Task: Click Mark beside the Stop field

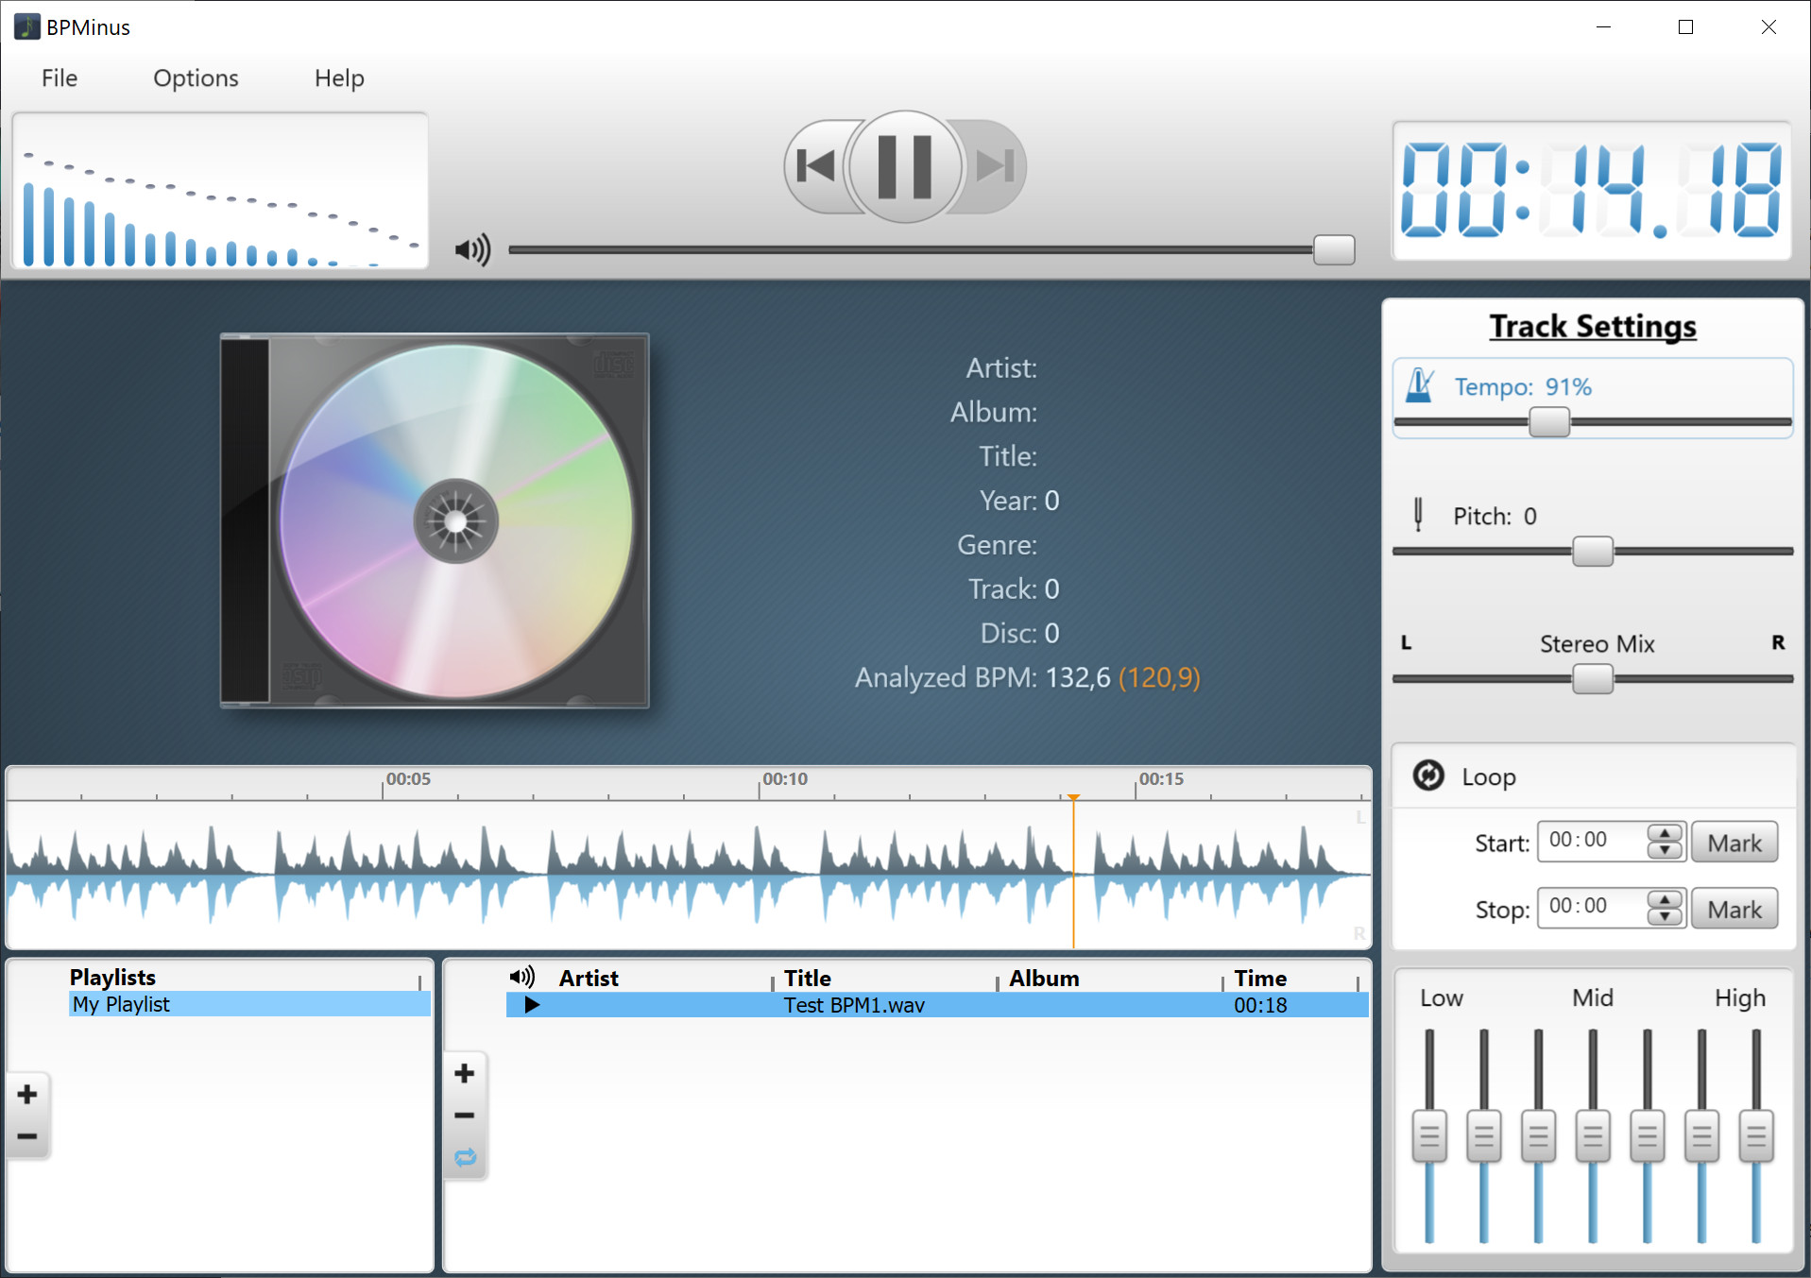Action: pos(1734,909)
